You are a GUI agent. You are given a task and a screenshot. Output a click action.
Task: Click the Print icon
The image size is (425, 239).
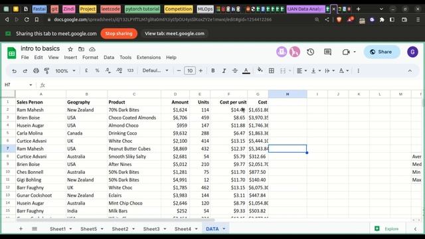[x=36, y=71]
